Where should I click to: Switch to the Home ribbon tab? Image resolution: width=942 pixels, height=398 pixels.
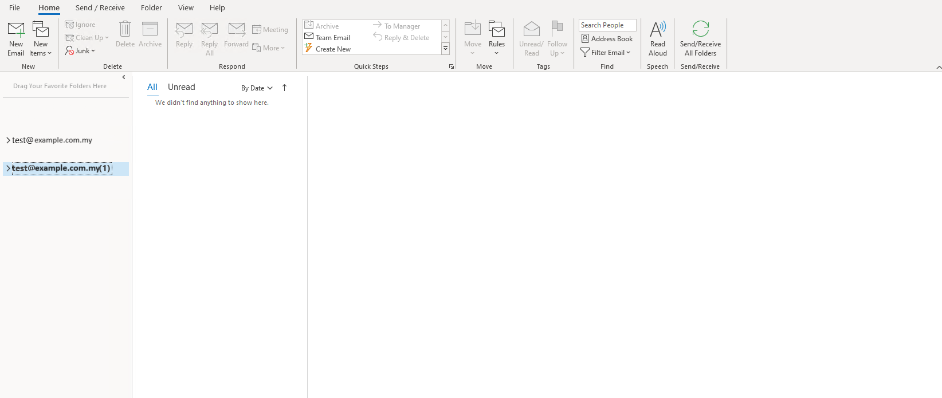pos(49,7)
